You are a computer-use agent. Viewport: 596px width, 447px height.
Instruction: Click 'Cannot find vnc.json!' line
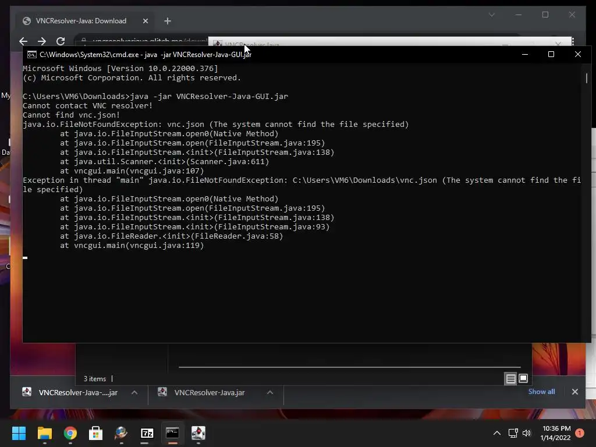[71, 115]
